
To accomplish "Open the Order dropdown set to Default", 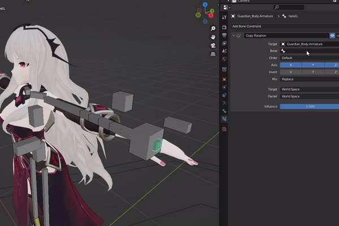I will coord(310,58).
